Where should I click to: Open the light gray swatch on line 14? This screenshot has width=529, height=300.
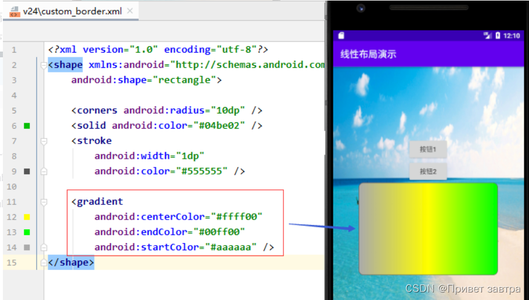coord(27,247)
